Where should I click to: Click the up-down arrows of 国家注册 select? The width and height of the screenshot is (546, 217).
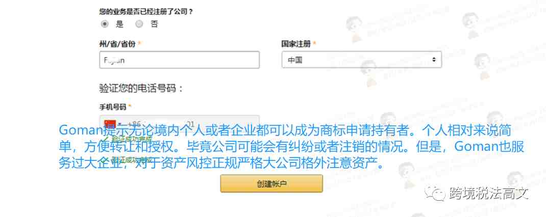point(434,60)
